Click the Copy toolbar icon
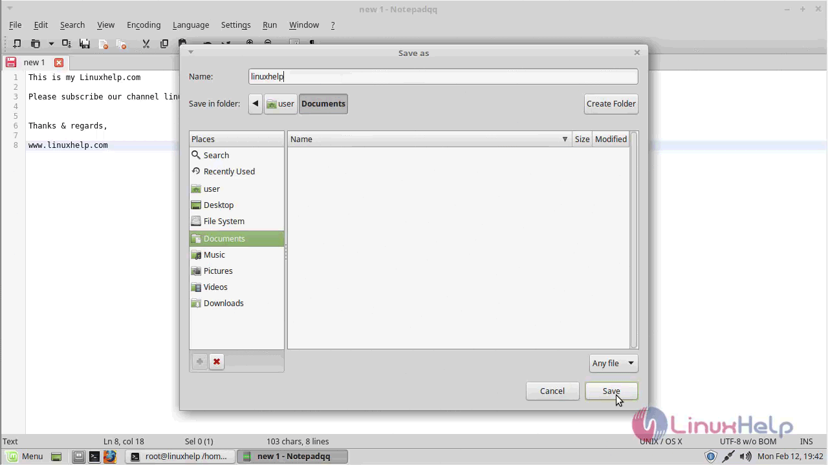The height and width of the screenshot is (465, 828). [164, 43]
